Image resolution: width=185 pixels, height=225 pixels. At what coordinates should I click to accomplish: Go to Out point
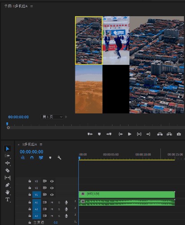[x=148, y=134]
